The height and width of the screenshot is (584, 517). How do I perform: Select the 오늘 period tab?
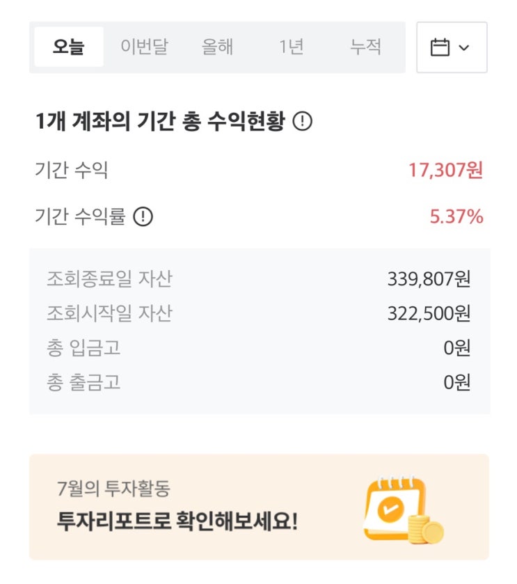(68, 47)
